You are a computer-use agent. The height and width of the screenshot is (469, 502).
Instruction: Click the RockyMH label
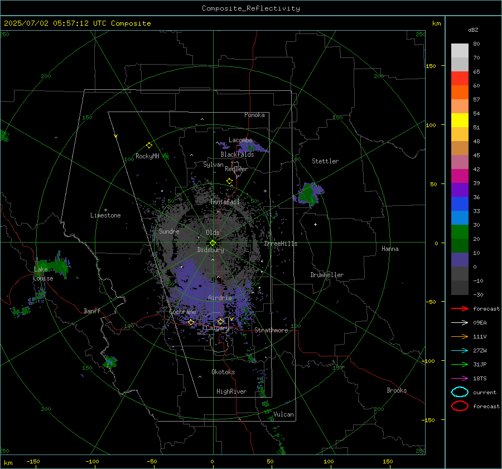[147, 156]
